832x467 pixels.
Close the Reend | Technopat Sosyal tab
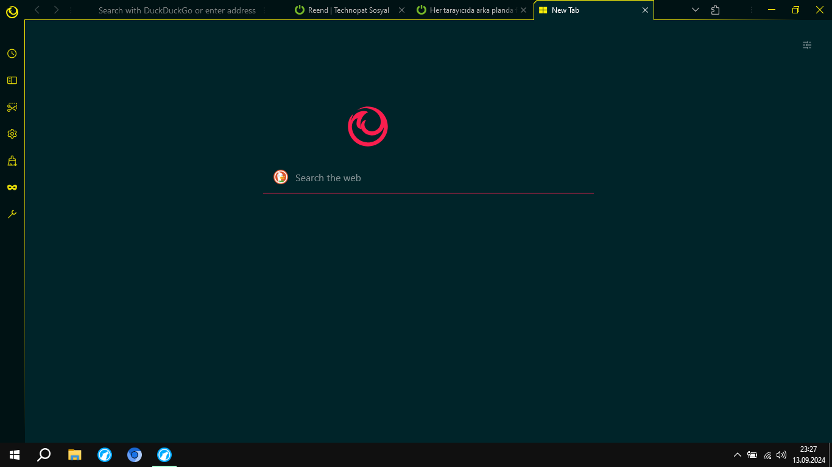pyautogui.click(x=401, y=10)
